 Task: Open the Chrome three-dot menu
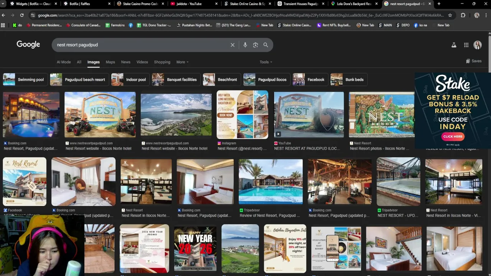point(486,15)
